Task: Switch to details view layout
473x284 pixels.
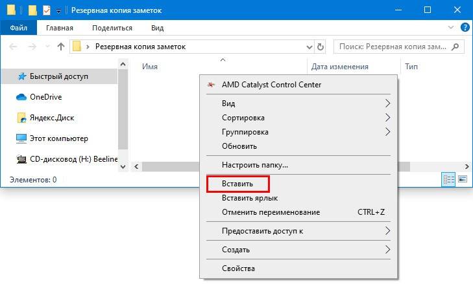Action: coord(448,179)
